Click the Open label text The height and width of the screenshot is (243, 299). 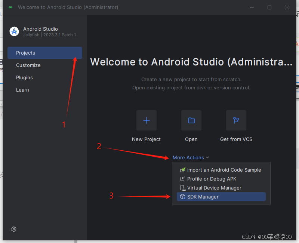coord(191,139)
